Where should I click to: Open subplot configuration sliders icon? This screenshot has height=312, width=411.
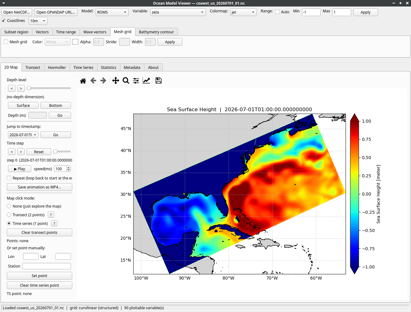coord(136,81)
